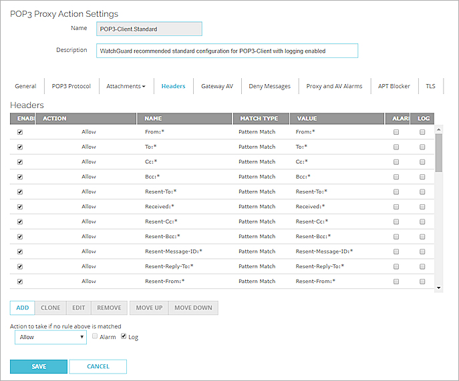Viewport: 459px width, 381px height.
Task: Open the Attachments tab dropdown
Action: tap(126, 86)
